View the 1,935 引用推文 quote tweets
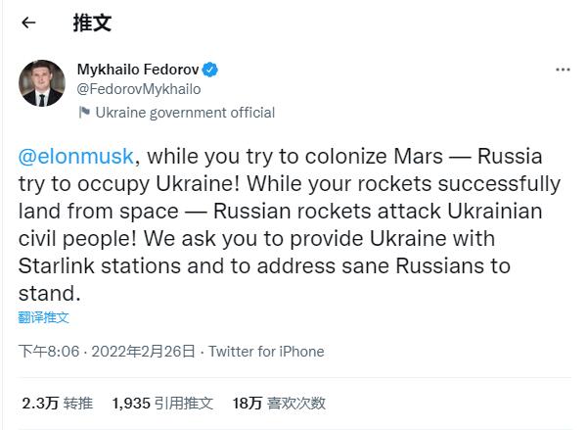This screenshot has height=430, width=588. coord(162,403)
